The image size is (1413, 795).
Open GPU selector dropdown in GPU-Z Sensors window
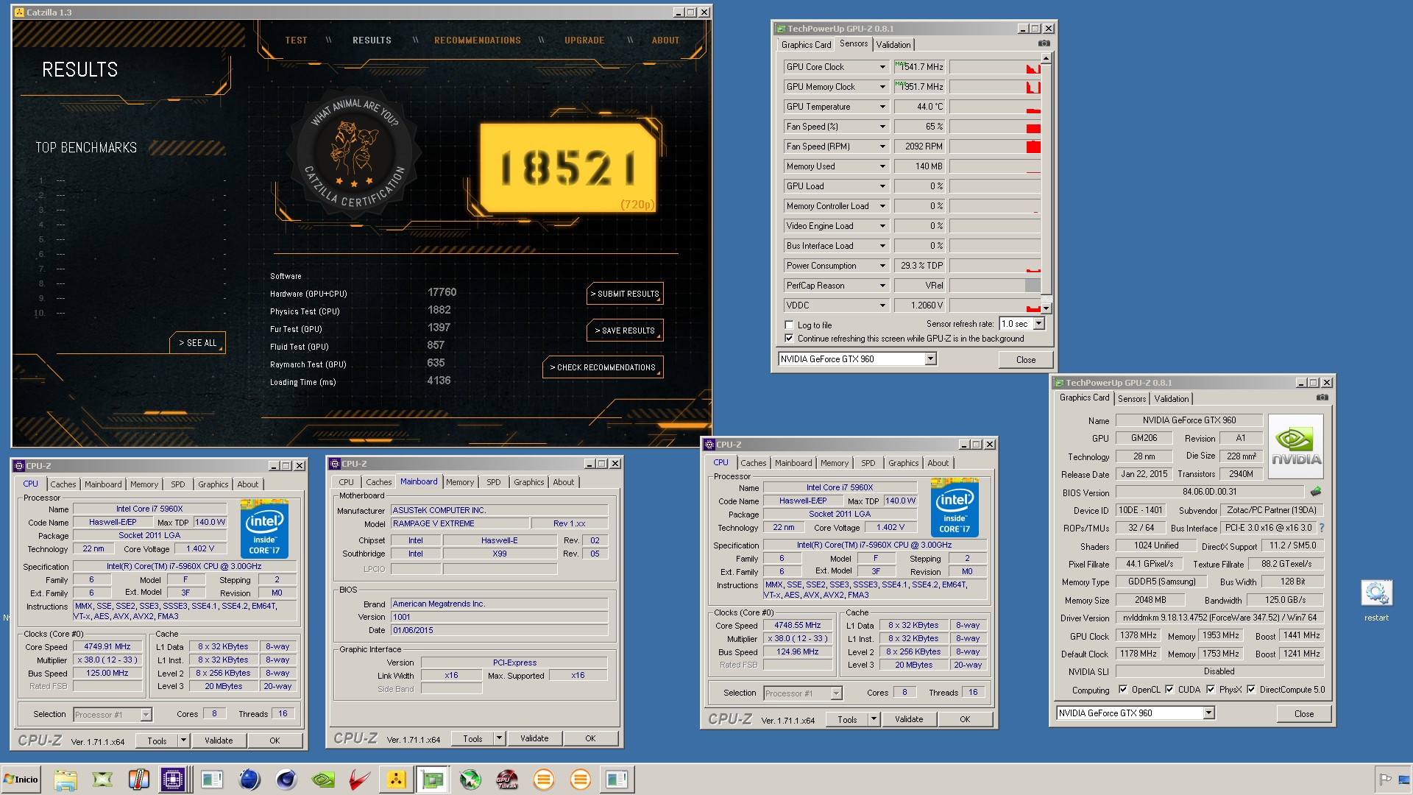(930, 359)
